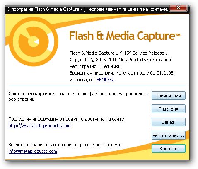Select the version text 1.9.159 Service Release 1
The height and width of the screenshot is (169, 198).
[142, 53]
